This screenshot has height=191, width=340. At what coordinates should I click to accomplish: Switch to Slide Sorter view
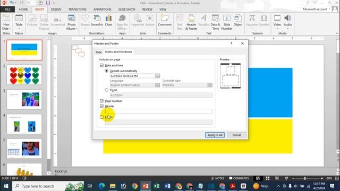pyautogui.click(x=268, y=178)
